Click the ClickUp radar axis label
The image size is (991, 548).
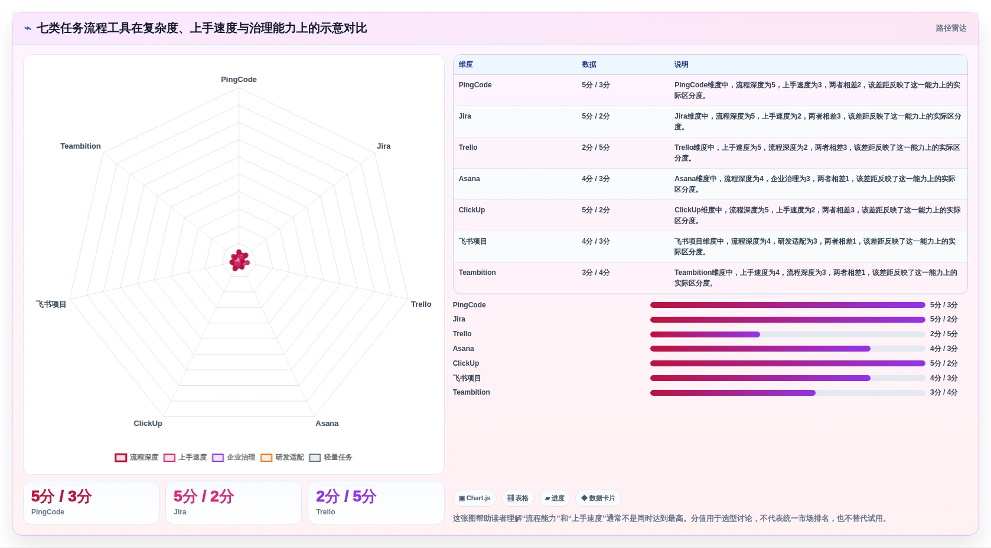coord(148,424)
